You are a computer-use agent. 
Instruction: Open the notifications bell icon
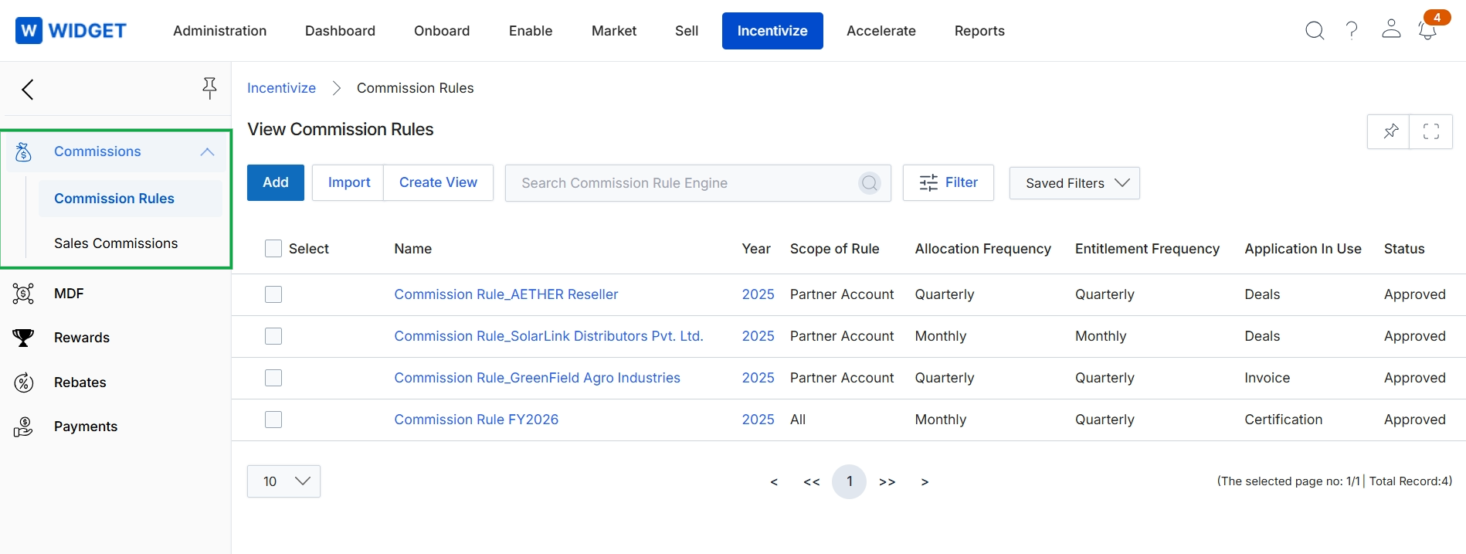click(x=1427, y=32)
